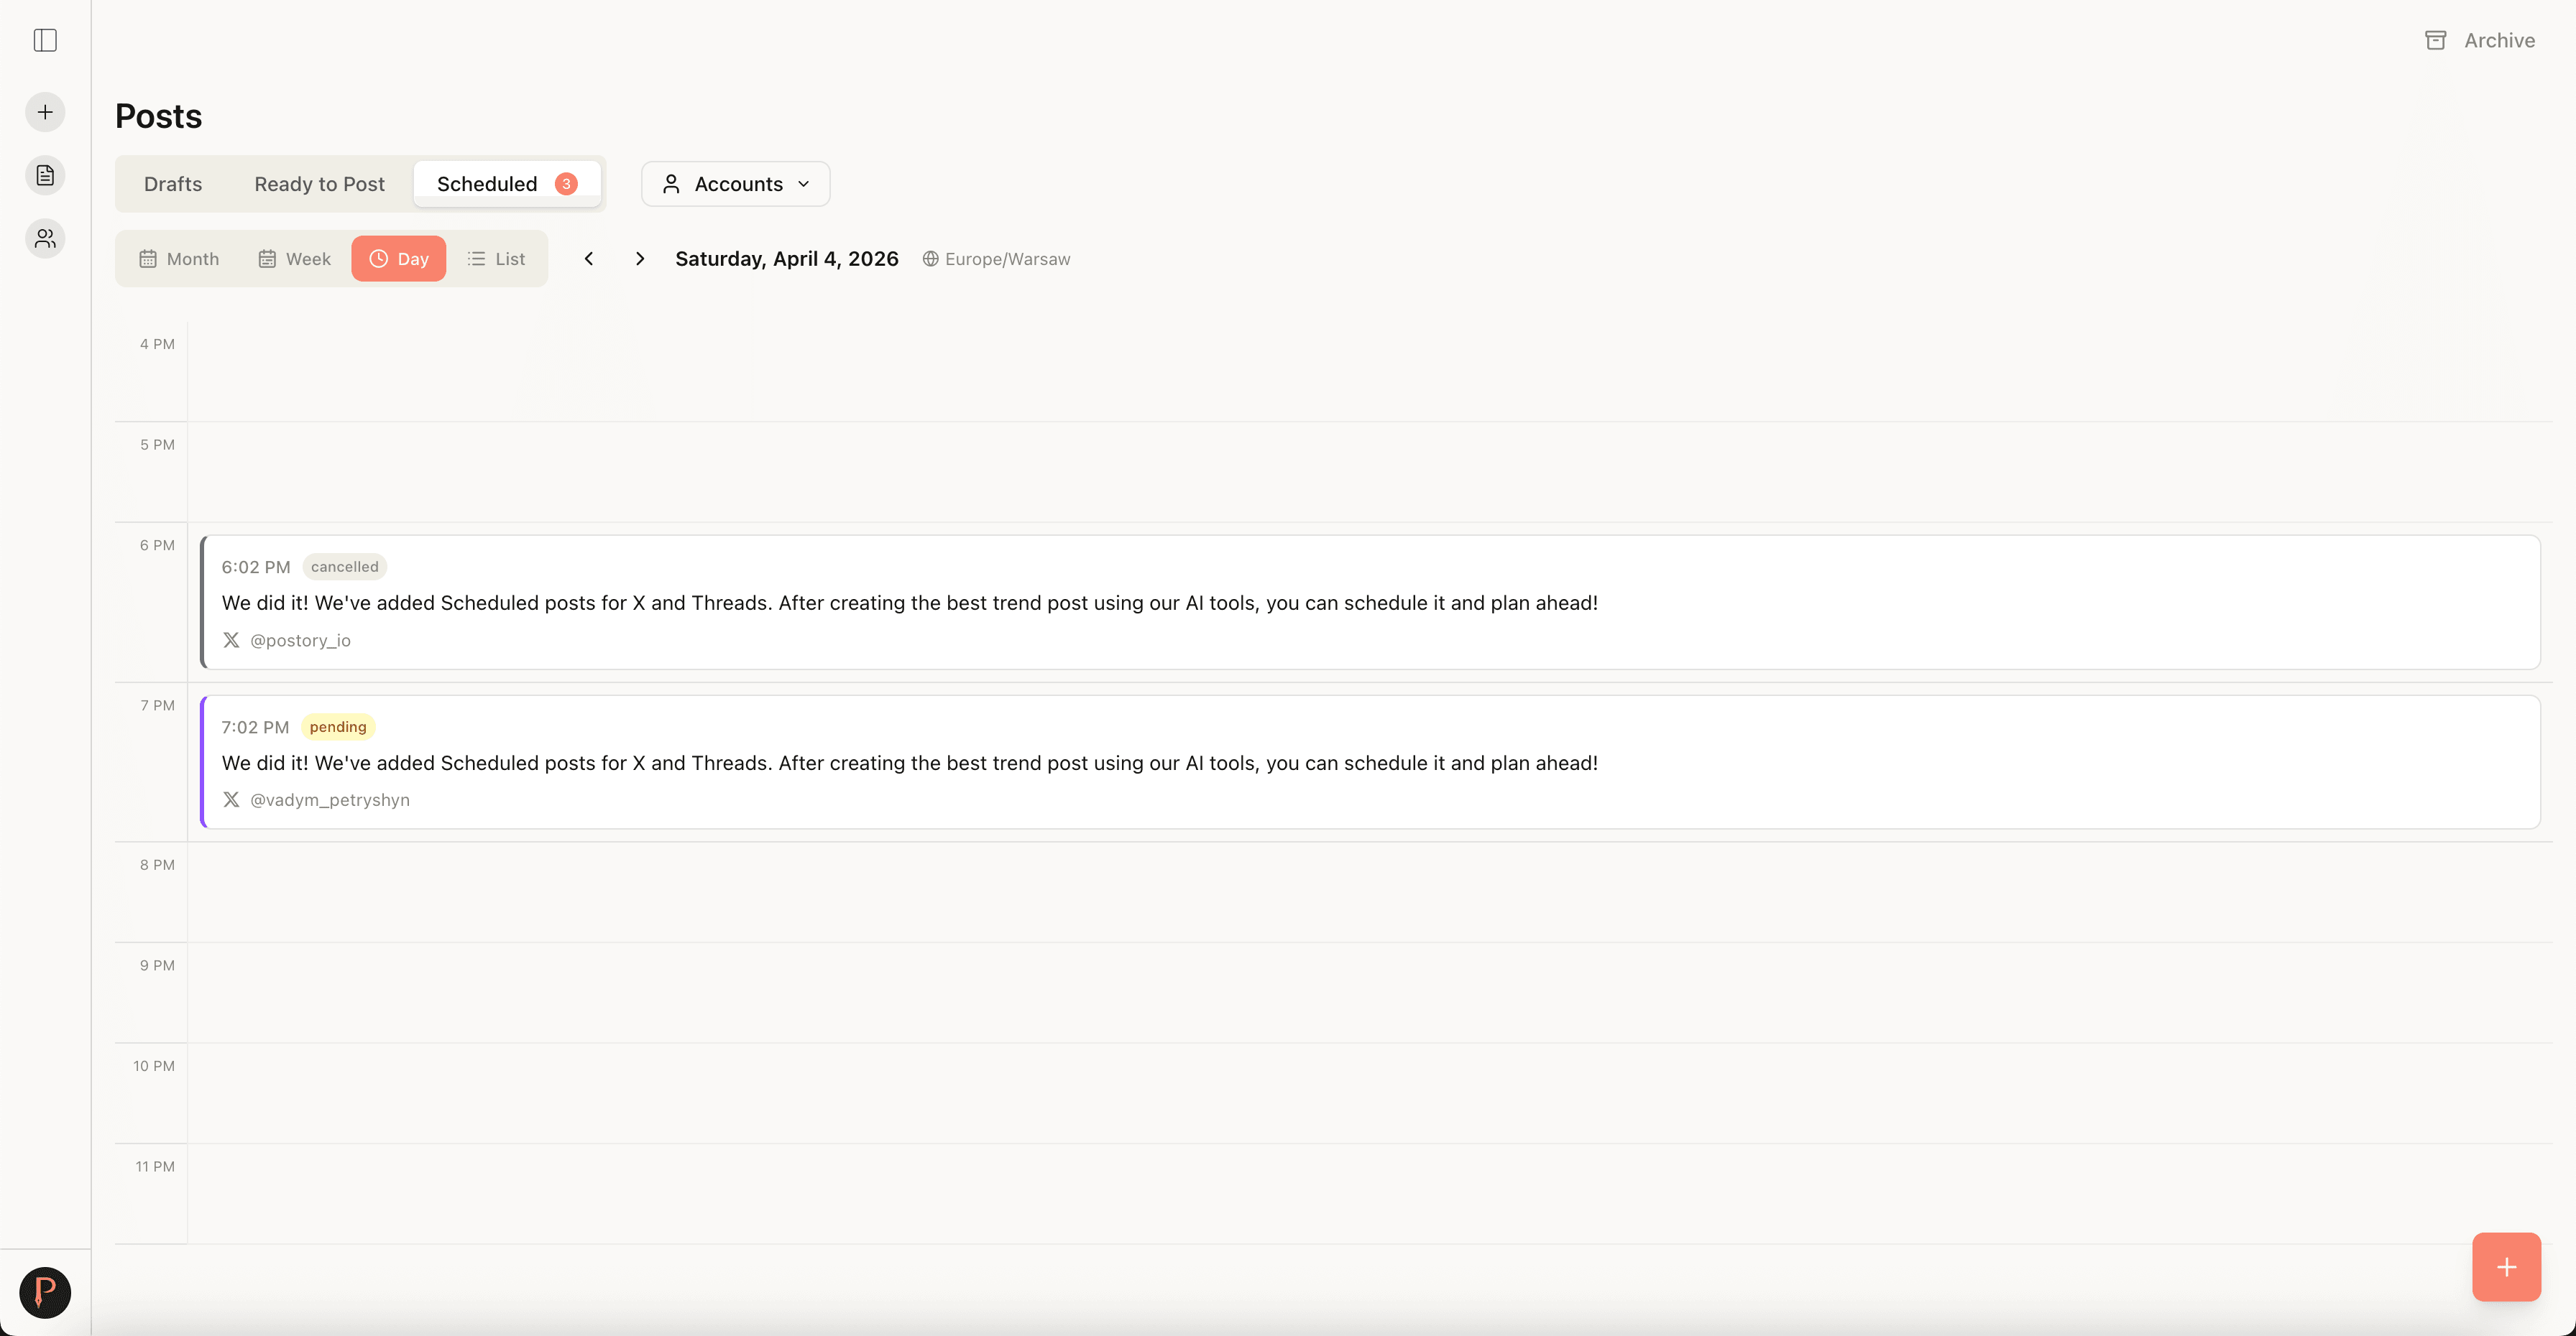Go to previous day chevron
2576x1336 pixels.
pyautogui.click(x=589, y=259)
